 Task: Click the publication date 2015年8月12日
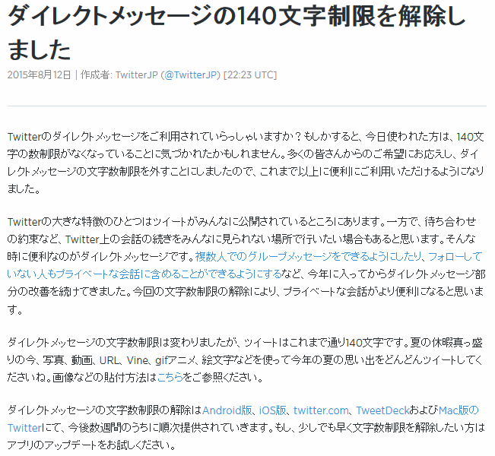[39, 75]
